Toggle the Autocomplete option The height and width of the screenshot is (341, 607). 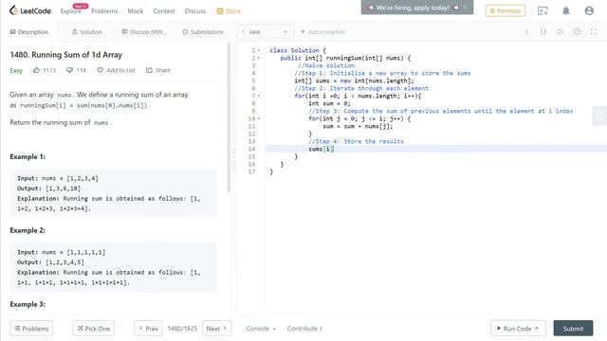click(x=322, y=31)
